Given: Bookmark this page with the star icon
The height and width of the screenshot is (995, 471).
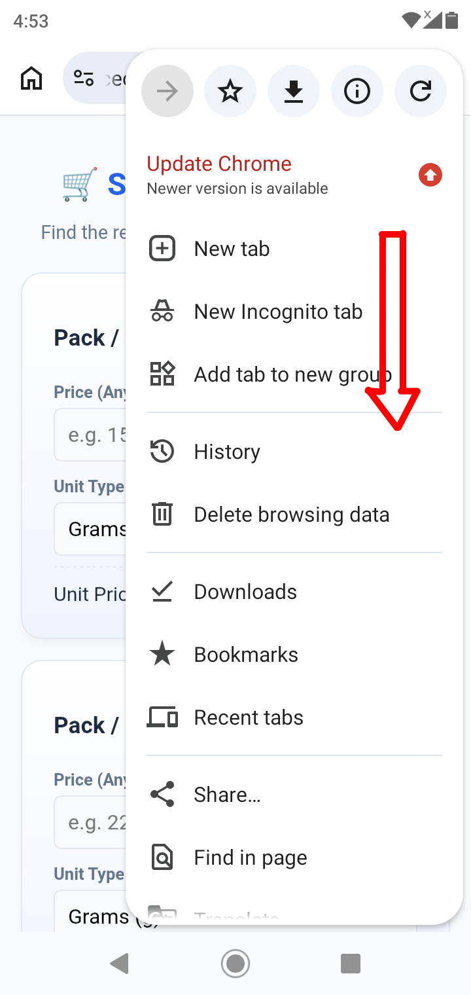Looking at the screenshot, I should pyautogui.click(x=230, y=92).
